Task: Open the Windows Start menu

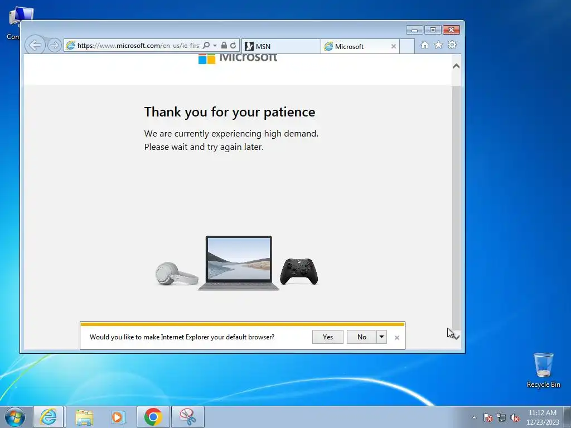Action: (15, 417)
